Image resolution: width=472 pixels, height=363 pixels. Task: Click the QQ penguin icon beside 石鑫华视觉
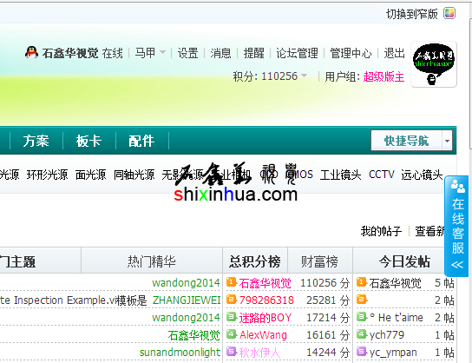(31, 52)
